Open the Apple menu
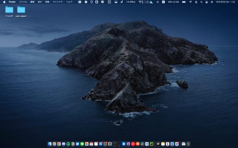Screen dimensions: 238x148 [4, 2]
